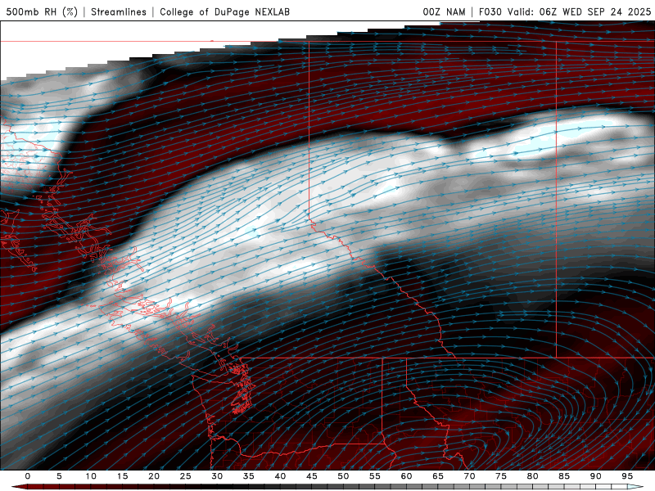This screenshot has width=655, height=491.
Task: Select the "Streamlines" label in header
Action: (119, 11)
